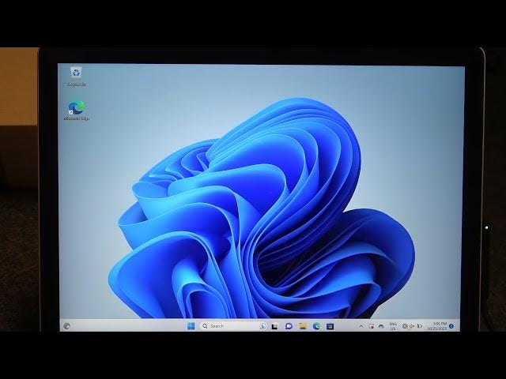Click the battery icon in system tray
The width and height of the screenshot is (506, 379).
[x=420, y=326]
